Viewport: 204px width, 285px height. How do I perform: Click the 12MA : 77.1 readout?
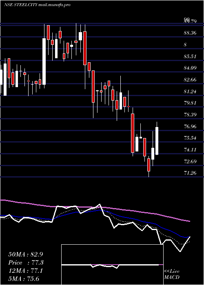(x=26, y=271)
